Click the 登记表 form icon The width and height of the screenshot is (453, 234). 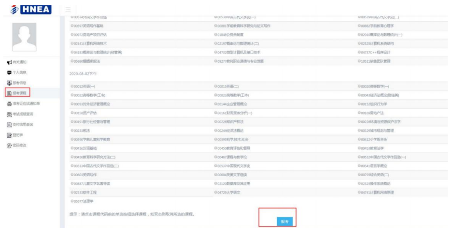[9, 135]
